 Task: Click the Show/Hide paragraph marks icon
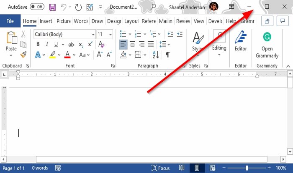point(167,55)
